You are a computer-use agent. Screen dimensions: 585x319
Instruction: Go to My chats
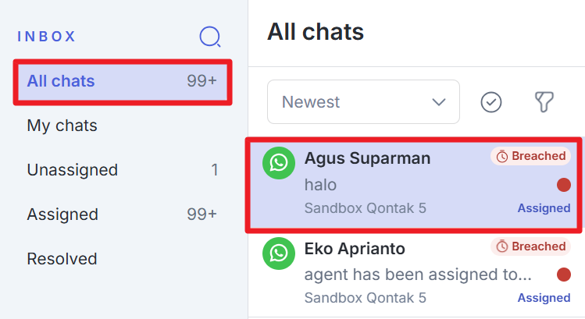click(x=62, y=126)
